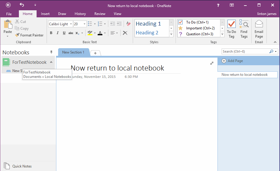Image resolution: width=280 pixels, height=171 pixels.
Task: Click the Email Page envelope button
Action: [x=259, y=29]
